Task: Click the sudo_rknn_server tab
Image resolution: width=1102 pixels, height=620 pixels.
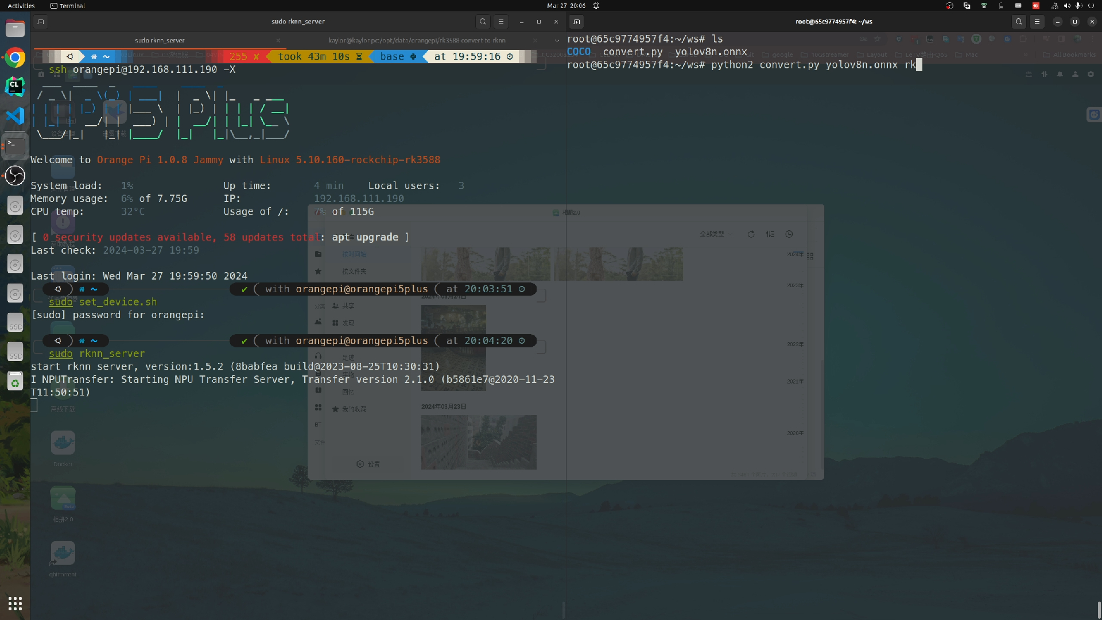Action: pyautogui.click(x=160, y=40)
